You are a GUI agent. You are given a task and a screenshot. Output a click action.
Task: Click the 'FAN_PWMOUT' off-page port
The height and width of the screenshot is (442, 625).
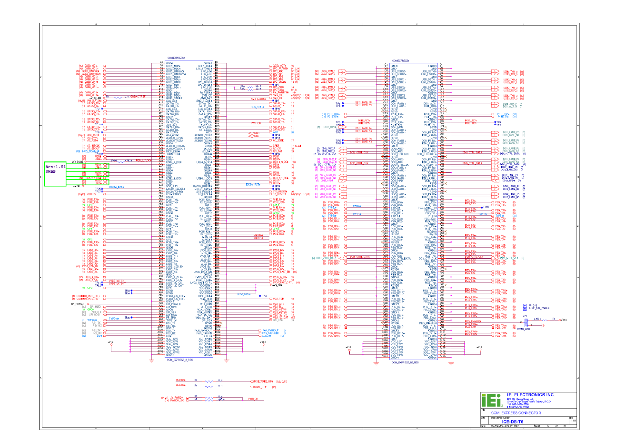pos(269,330)
